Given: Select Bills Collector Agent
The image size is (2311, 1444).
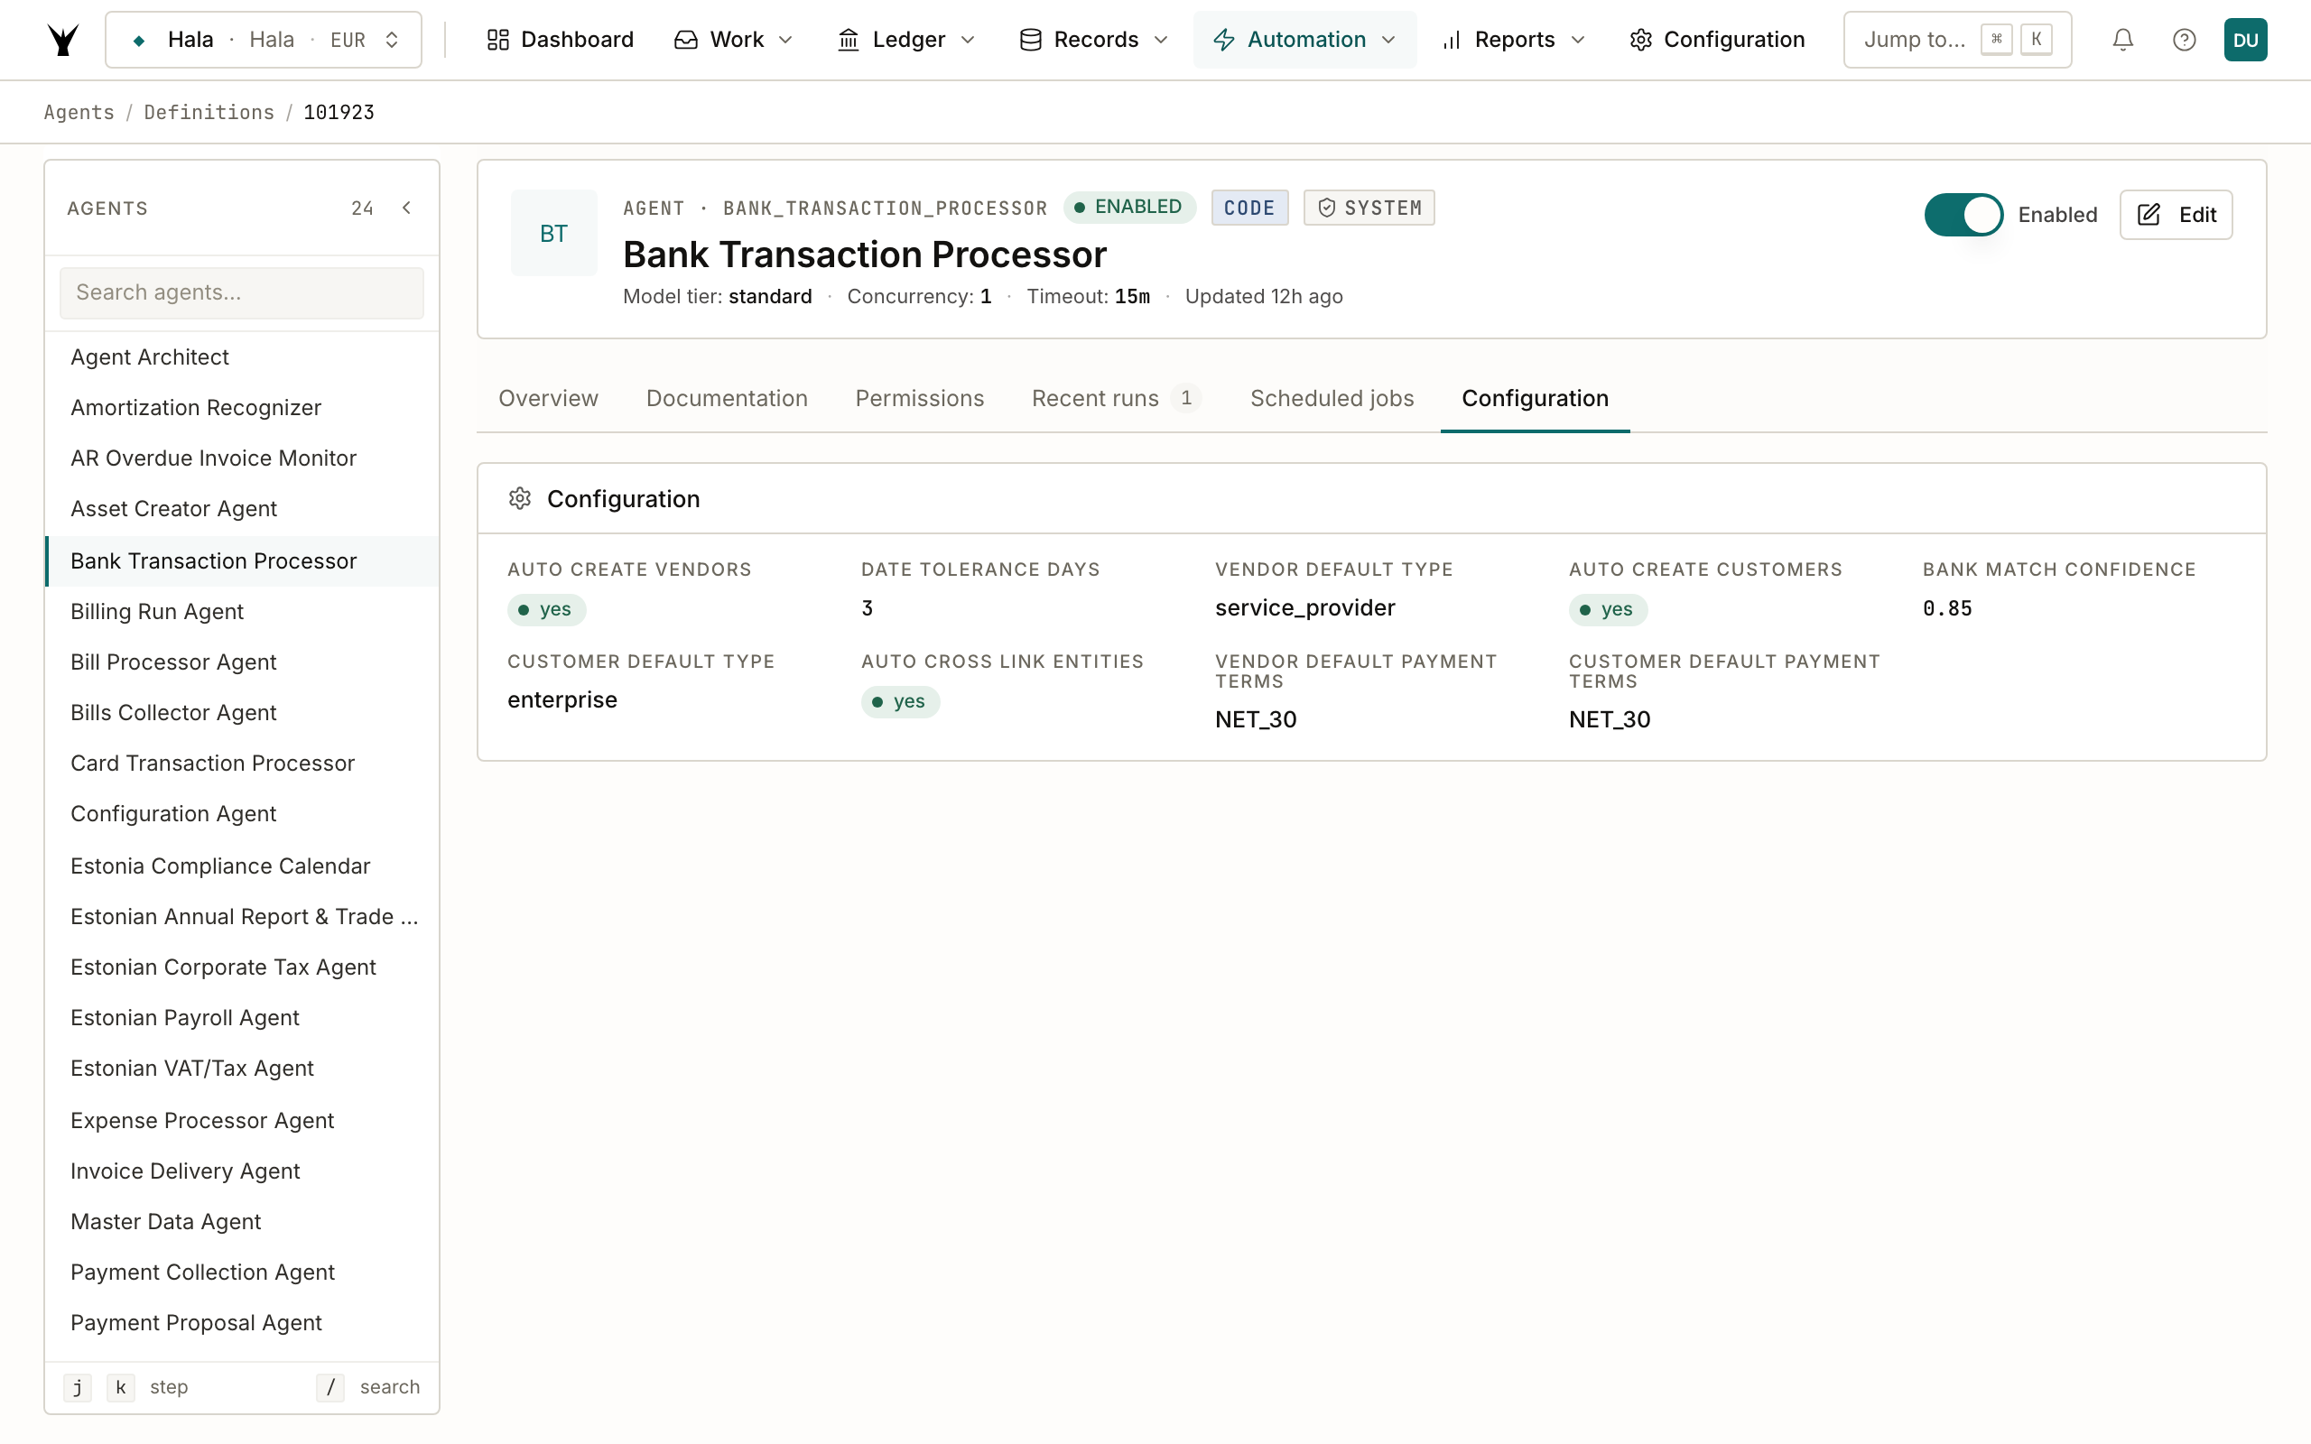Looking at the screenshot, I should tap(242, 712).
